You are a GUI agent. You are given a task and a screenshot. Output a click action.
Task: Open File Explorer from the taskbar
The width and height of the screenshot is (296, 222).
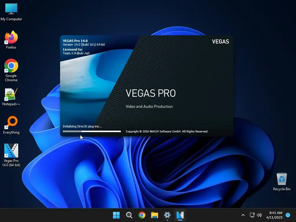pyautogui.click(x=154, y=215)
